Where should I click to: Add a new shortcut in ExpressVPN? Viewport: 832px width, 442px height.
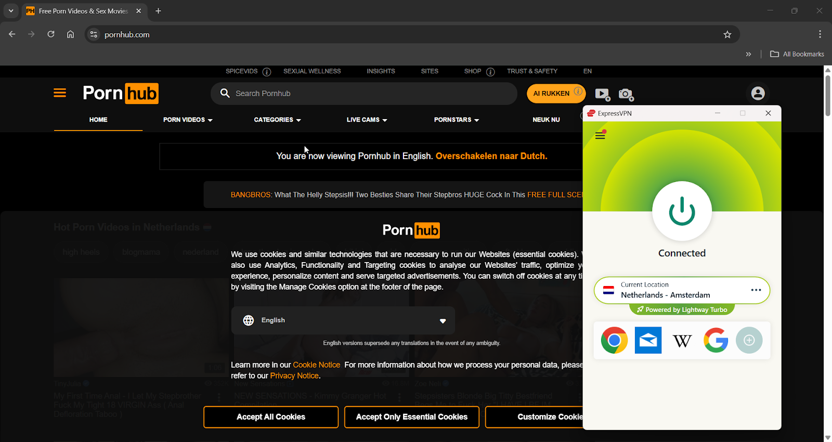click(749, 340)
